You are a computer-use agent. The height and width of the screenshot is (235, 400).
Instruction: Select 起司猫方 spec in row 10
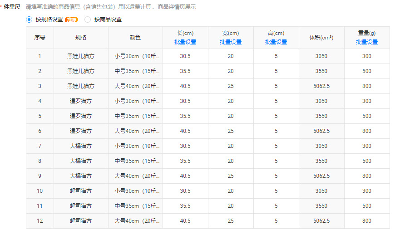pos(81,191)
